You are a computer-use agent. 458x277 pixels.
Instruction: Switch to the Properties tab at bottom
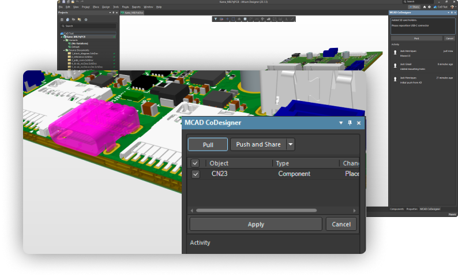coord(411,208)
